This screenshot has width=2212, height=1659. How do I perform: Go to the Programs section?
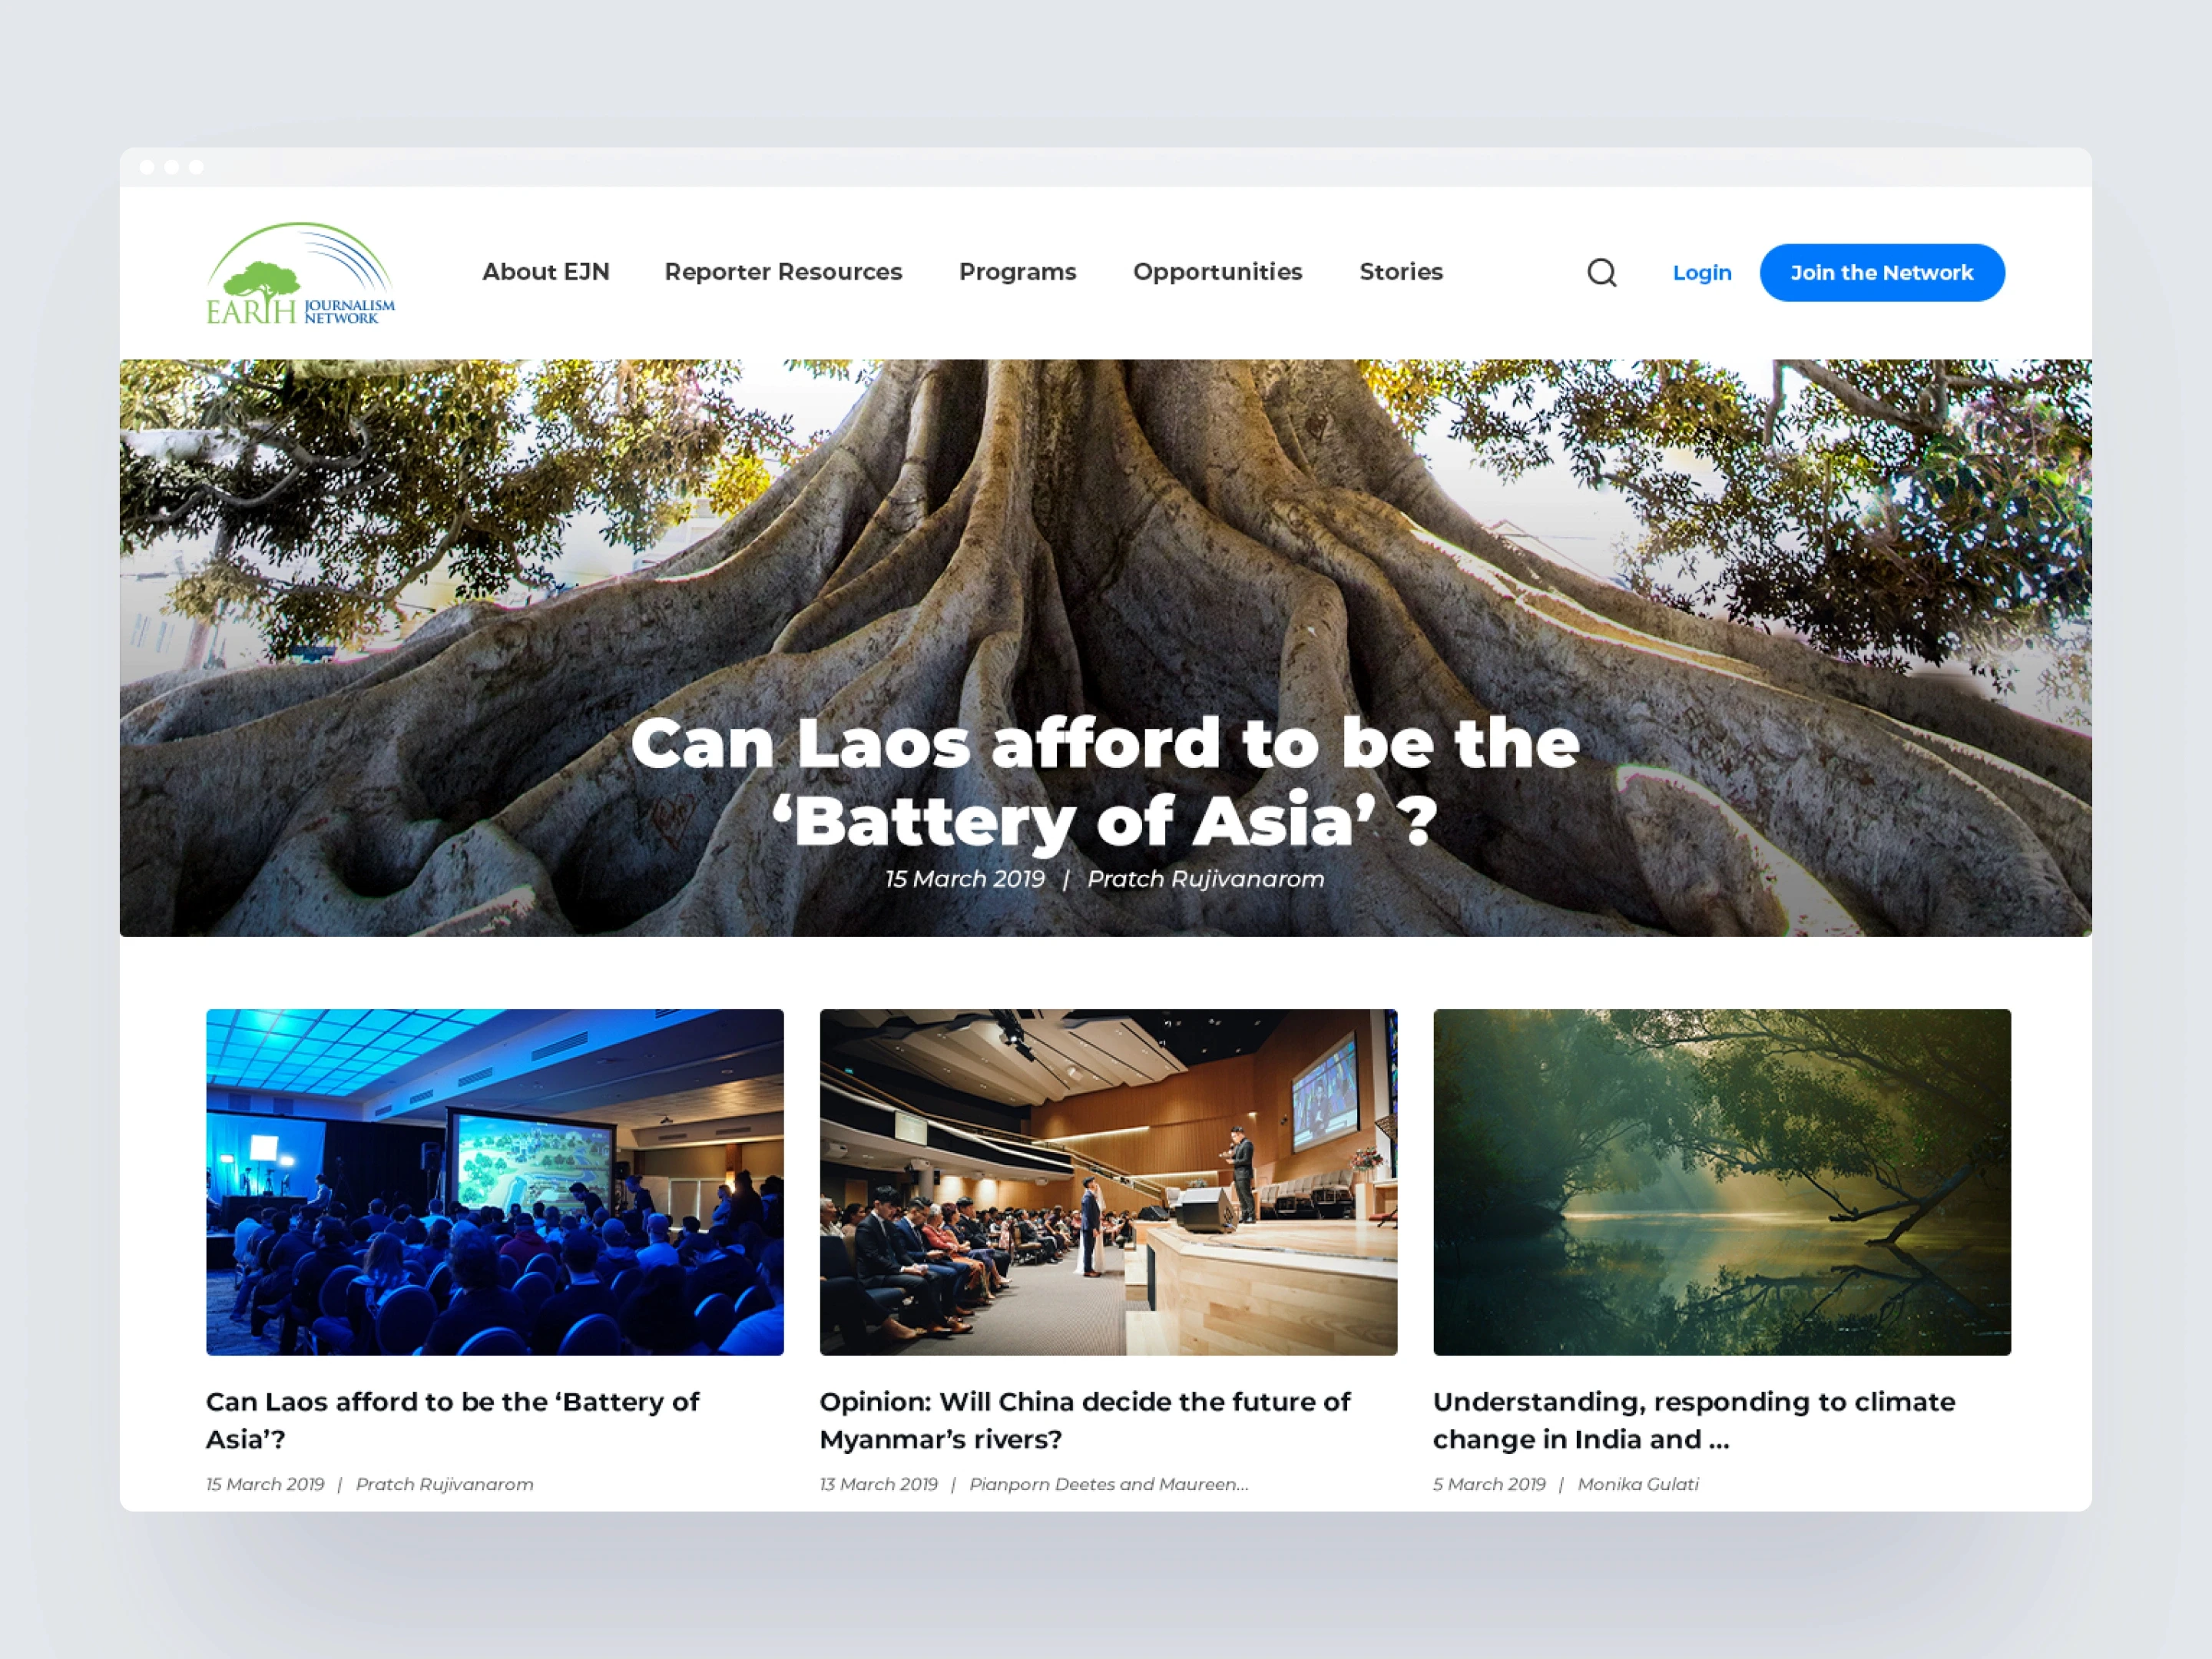[x=1017, y=272]
